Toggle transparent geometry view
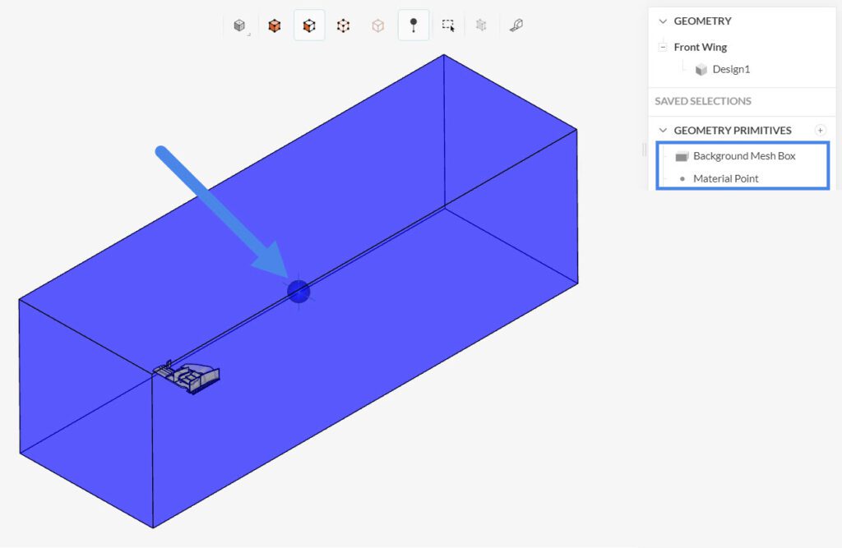The width and height of the screenshot is (842, 548). [378, 25]
